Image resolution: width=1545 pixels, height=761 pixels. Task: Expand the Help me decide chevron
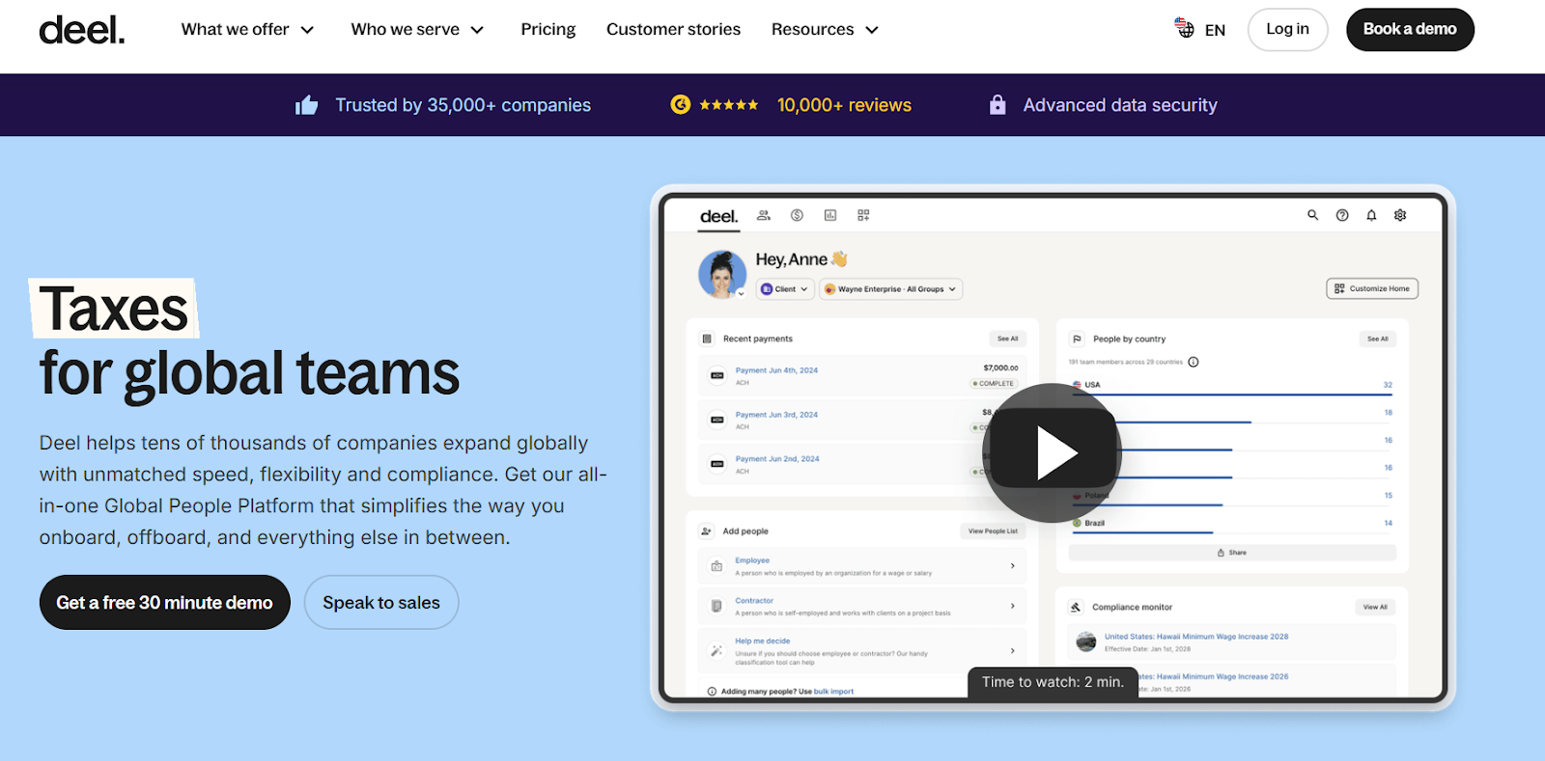point(1012,651)
